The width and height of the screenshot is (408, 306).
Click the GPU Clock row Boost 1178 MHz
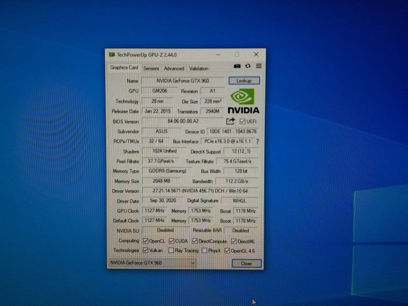click(246, 211)
